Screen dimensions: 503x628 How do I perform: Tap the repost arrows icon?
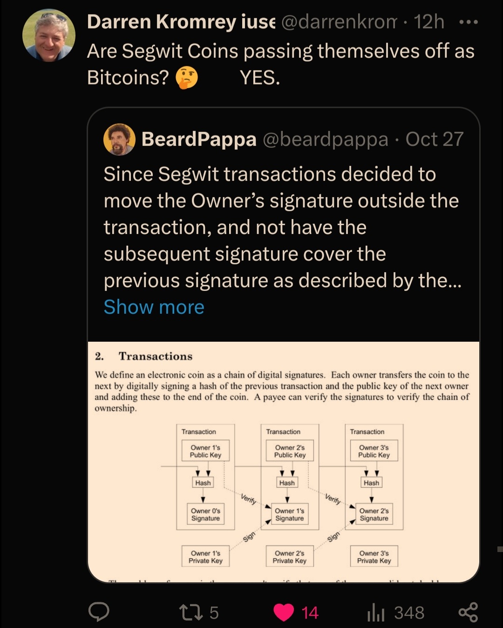[191, 613]
